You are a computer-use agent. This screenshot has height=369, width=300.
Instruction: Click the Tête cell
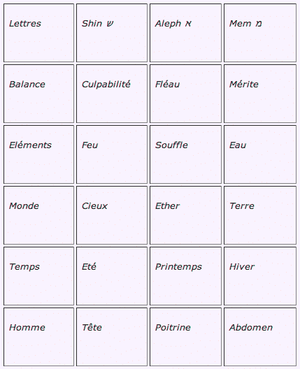pyautogui.click(x=112, y=337)
